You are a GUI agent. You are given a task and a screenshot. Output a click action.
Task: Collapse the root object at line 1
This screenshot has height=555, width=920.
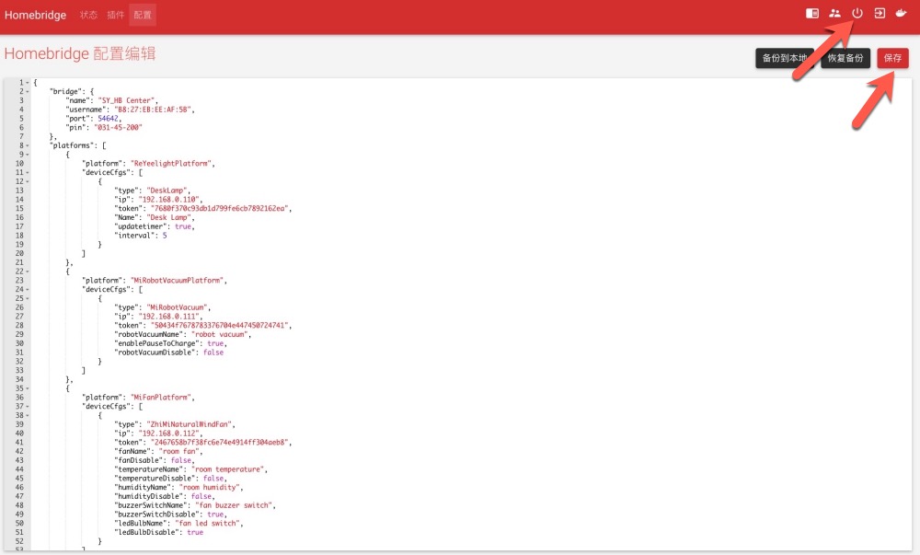point(28,83)
